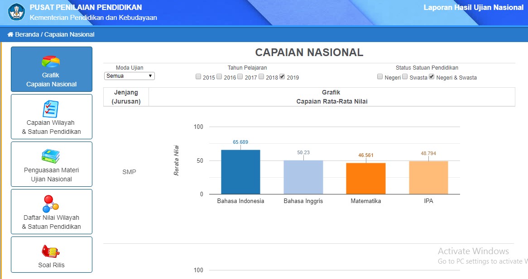The width and height of the screenshot is (528, 279).
Task: Click the Bahasa Indonesia axis label
Action: (240, 201)
